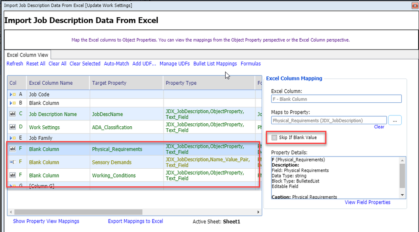
Task: Click the text field icon in row D
Action: [12, 127]
